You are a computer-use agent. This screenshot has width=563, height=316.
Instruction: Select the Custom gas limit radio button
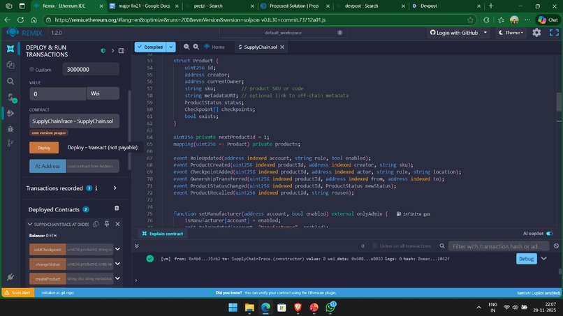(31, 69)
